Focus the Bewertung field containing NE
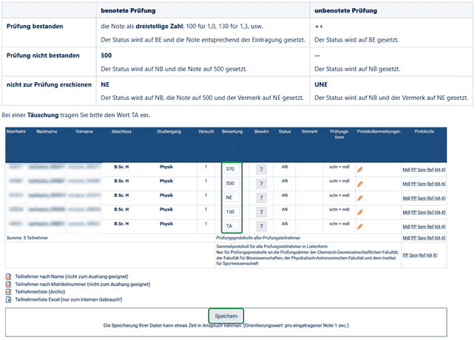This screenshot has width=475, height=340. tap(232, 198)
